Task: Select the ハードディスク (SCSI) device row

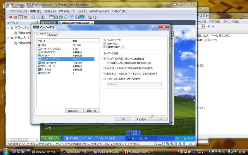Action: 65,49
